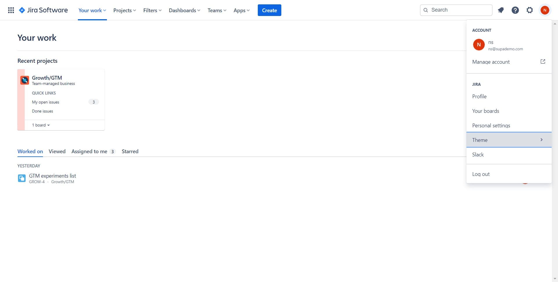
Task: Click the search magnifier icon
Action: (425, 10)
